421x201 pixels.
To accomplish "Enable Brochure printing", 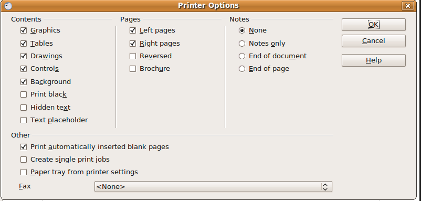I will coord(133,69).
